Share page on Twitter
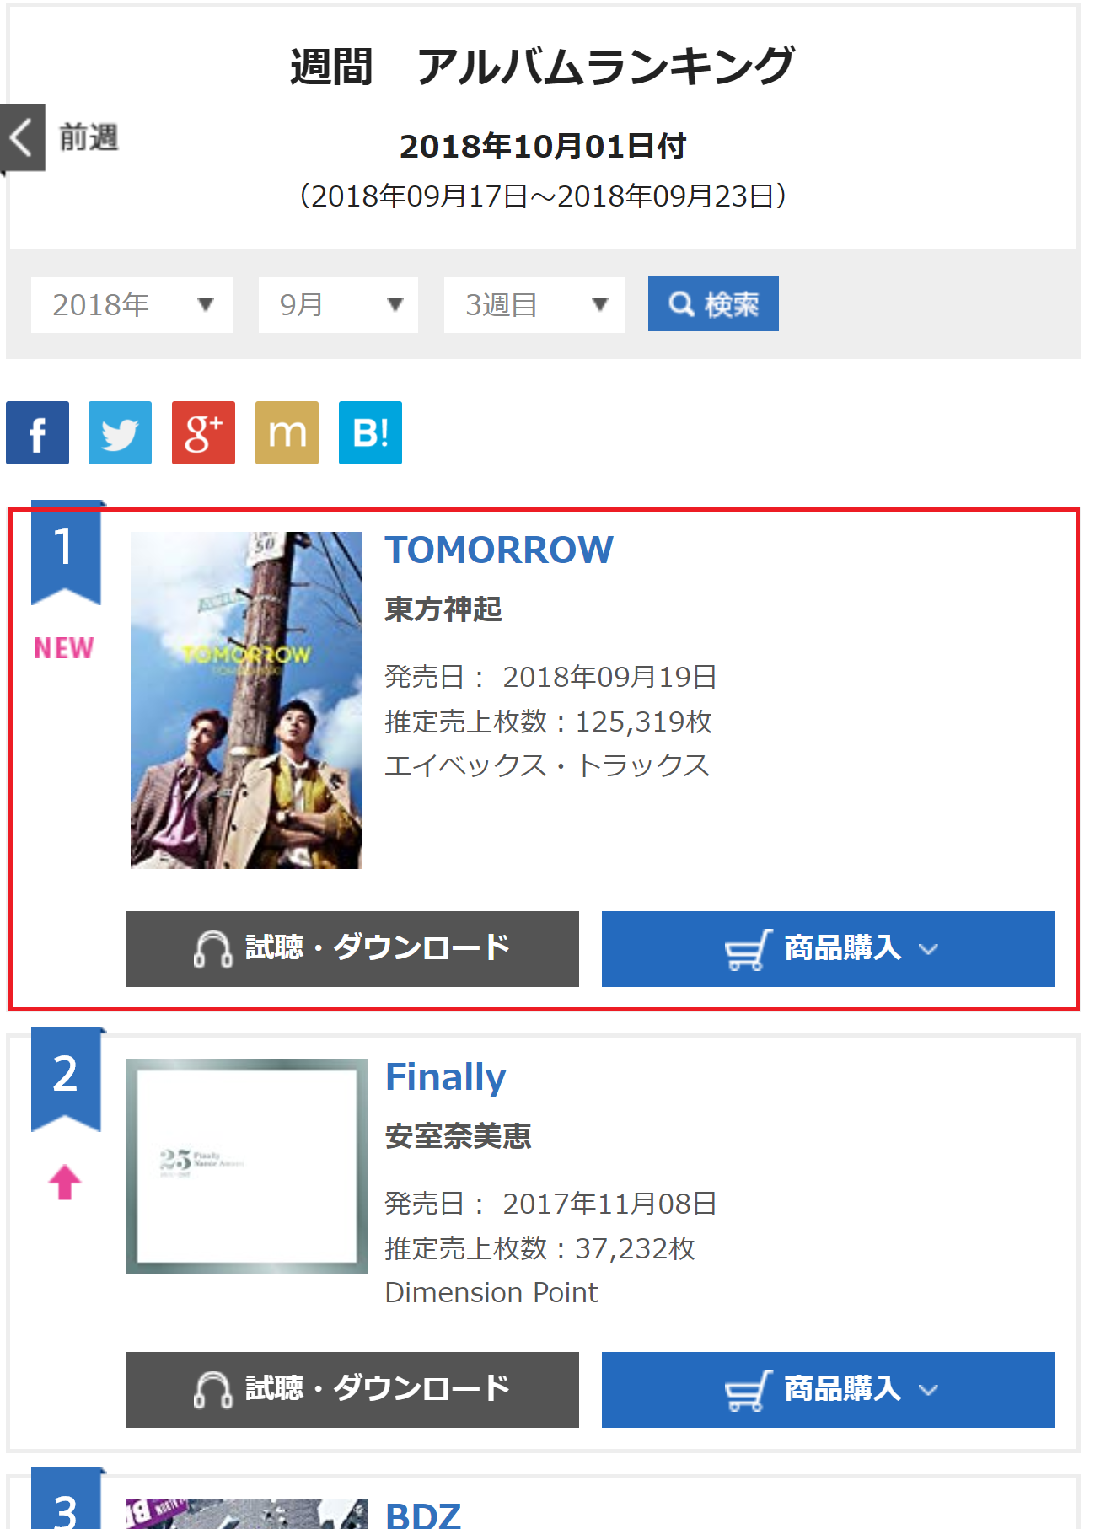 click(120, 433)
